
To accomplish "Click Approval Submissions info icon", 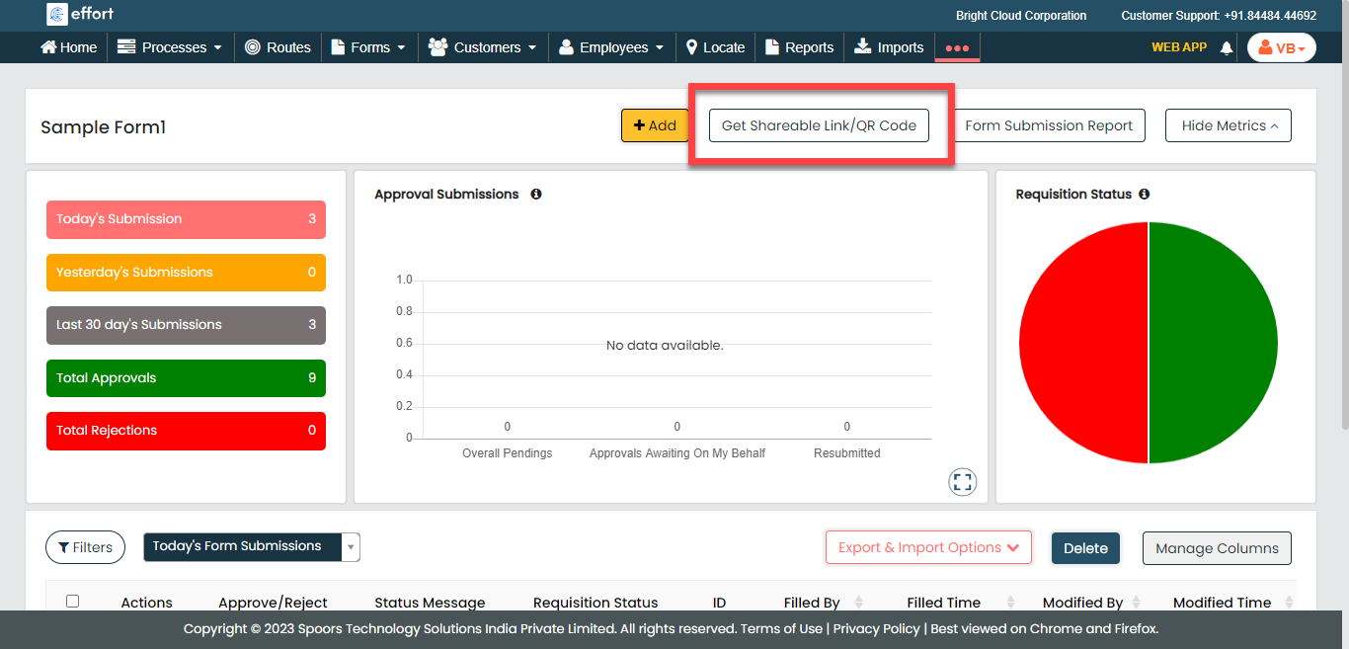I will pos(536,195).
